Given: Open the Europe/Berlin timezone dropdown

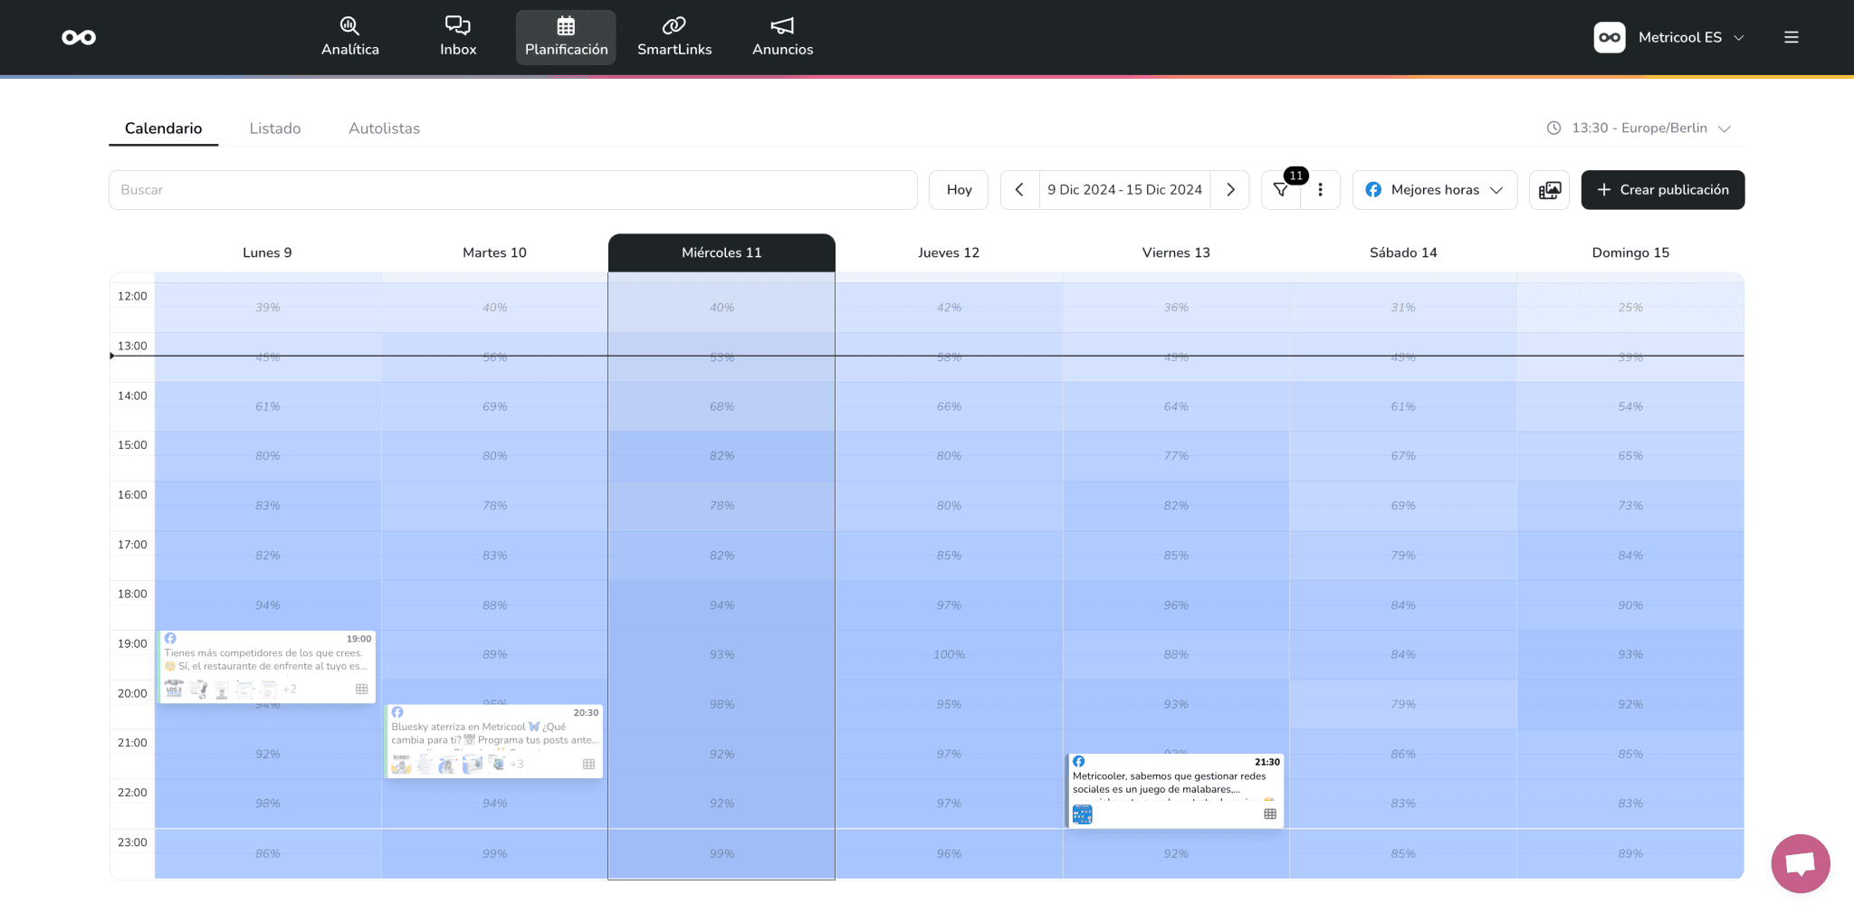Looking at the screenshot, I should tap(1639, 128).
